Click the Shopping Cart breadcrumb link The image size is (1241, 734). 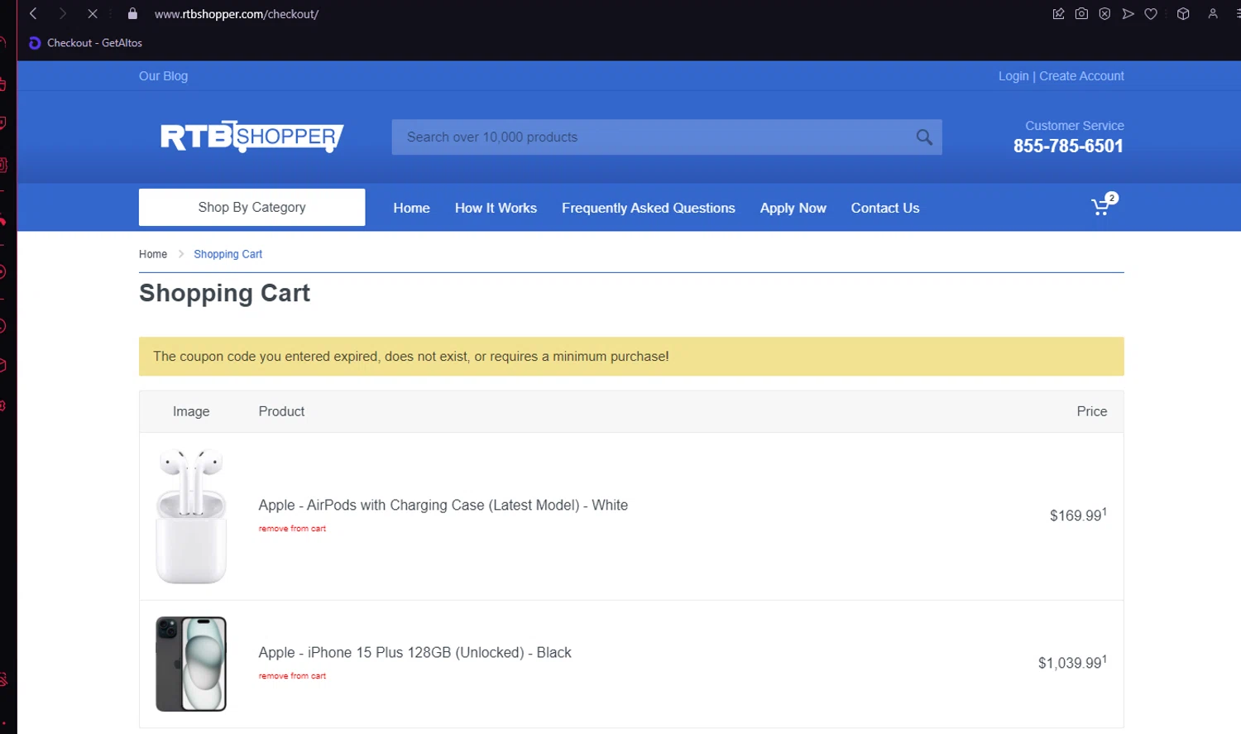point(228,254)
